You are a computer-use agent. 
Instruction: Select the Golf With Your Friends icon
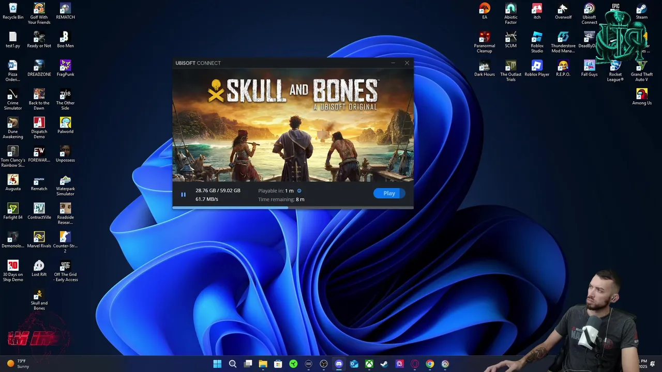pyautogui.click(x=39, y=13)
